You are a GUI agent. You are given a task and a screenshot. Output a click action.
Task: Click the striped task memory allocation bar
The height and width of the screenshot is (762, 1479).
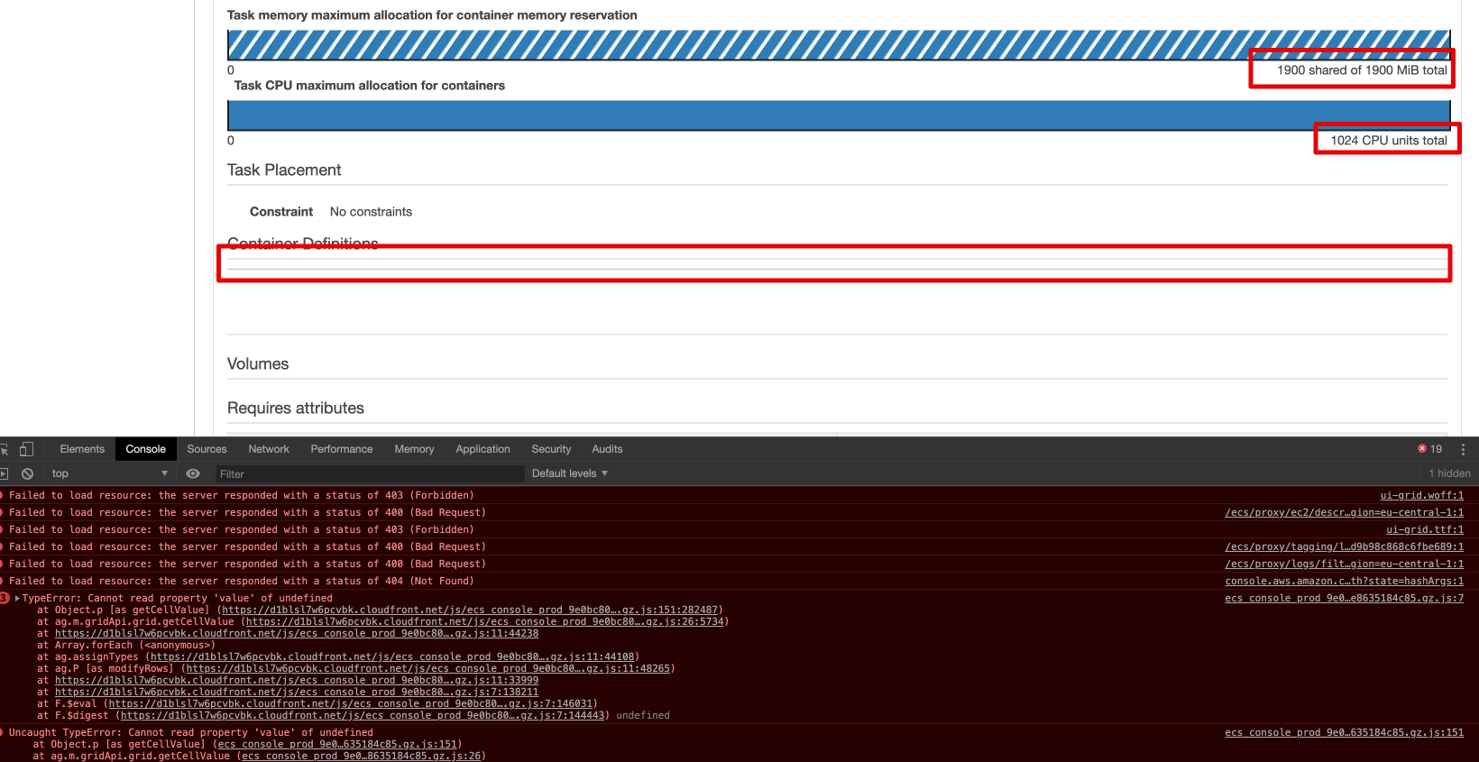(x=839, y=45)
